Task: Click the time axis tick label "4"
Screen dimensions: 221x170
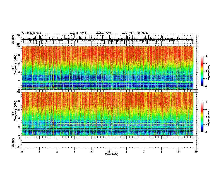Action: tap(92, 152)
